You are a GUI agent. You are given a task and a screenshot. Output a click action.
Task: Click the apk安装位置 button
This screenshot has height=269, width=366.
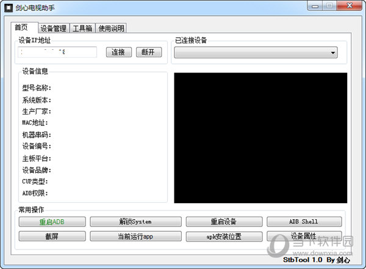coord(224,237)
